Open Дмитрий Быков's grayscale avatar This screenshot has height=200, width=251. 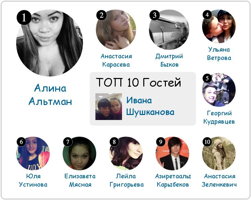pyautogui.click(x=169, y=30)
